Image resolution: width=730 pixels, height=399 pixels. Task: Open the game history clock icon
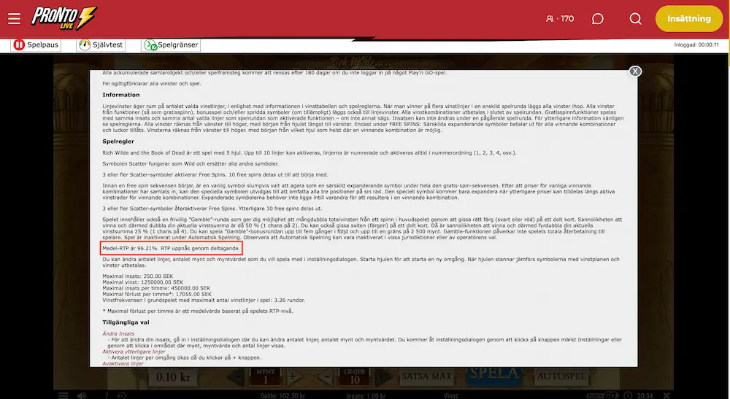(x=121, y=396)
